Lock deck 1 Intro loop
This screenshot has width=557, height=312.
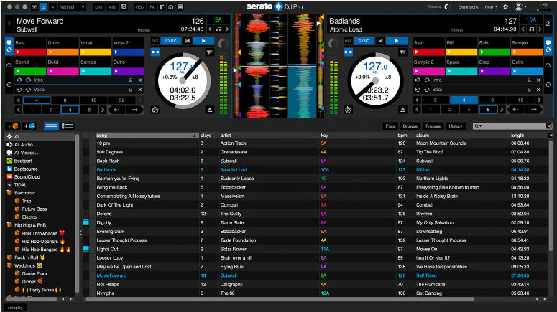131,80
